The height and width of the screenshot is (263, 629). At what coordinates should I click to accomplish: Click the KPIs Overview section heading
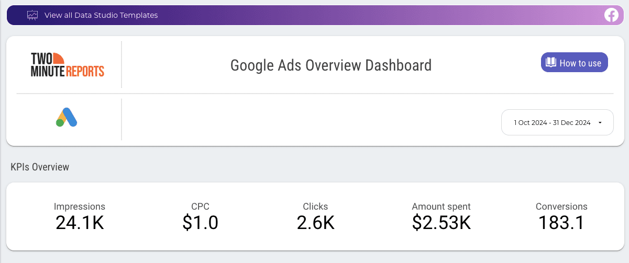click(40, 167)
